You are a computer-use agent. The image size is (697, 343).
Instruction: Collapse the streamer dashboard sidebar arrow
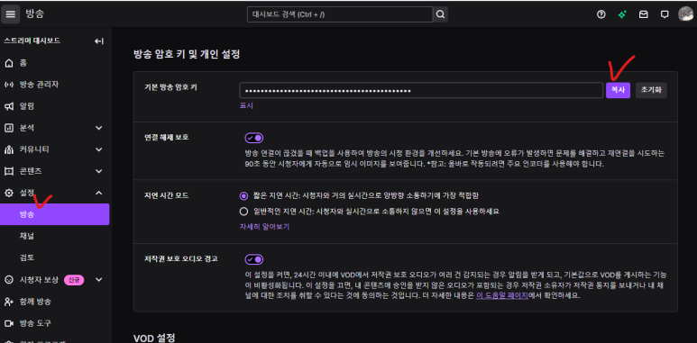(98, 41)
